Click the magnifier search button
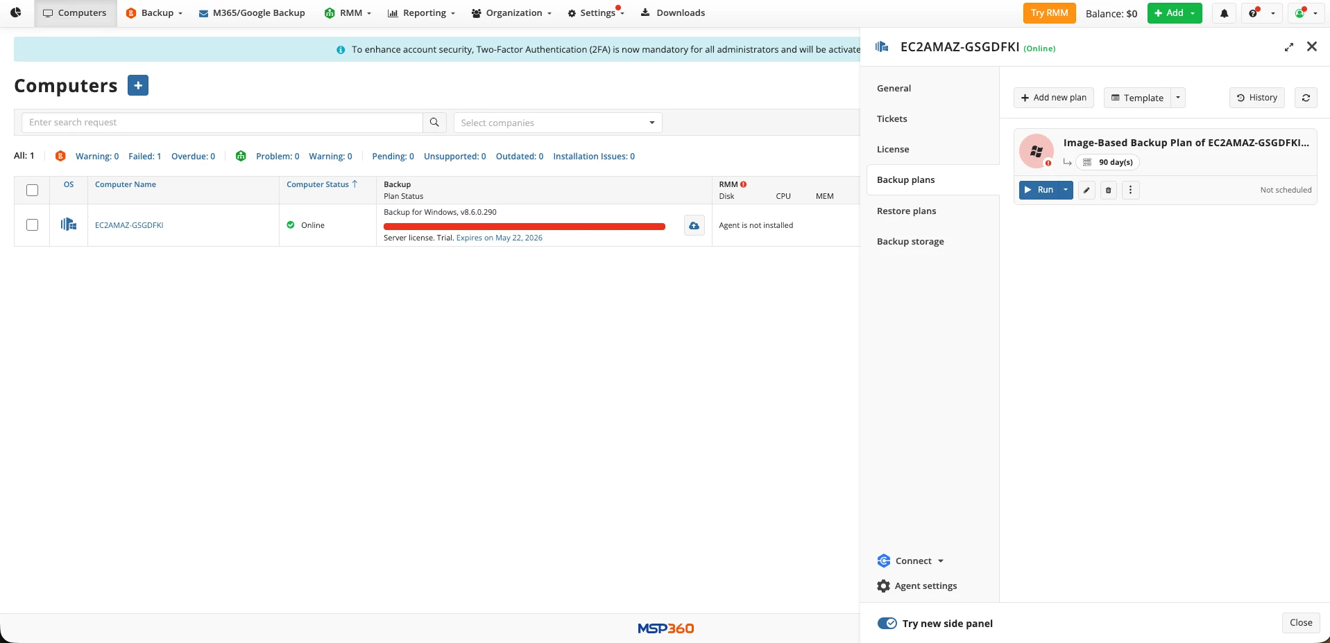This screenshot has width=1330, height=643. [x=434, y=123]
